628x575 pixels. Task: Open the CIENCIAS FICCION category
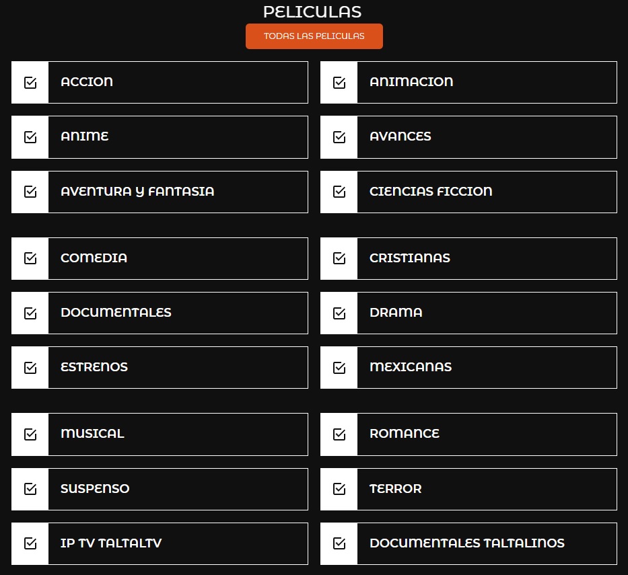click(431, 192)
